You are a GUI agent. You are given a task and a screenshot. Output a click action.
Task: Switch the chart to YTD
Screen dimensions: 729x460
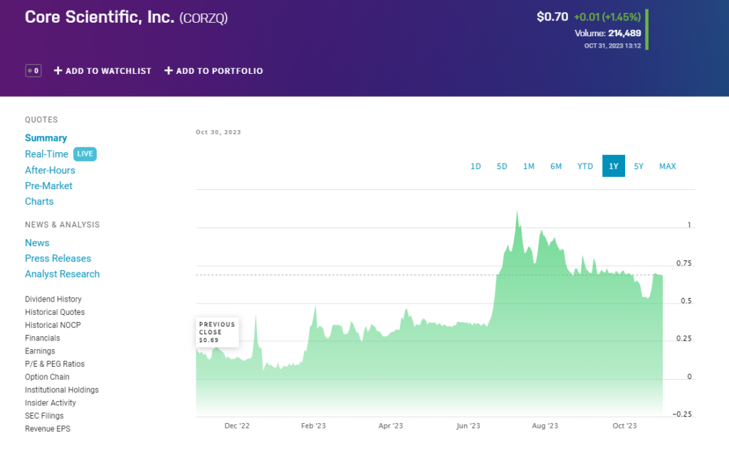584,166
